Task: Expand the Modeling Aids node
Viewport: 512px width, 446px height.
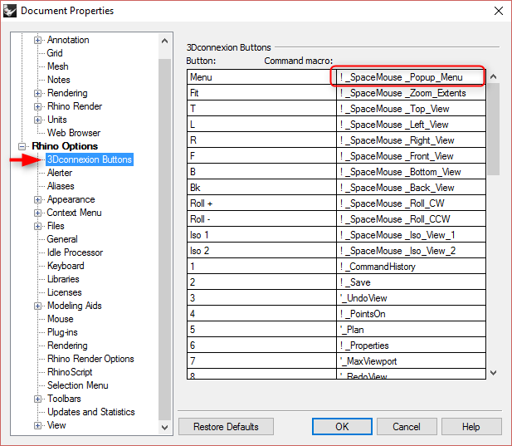Action: (37, 306)
